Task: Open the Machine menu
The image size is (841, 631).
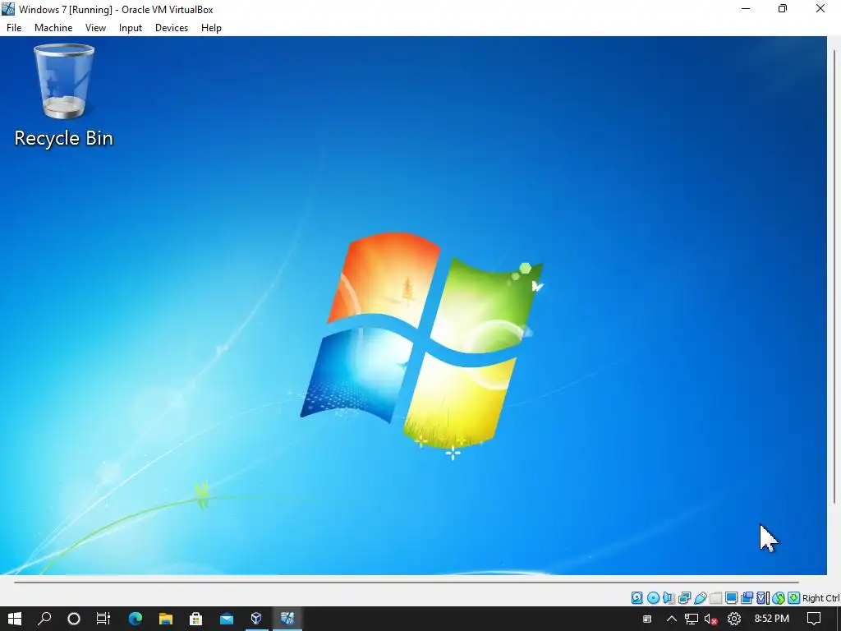Action: click(x=53, y=28)
